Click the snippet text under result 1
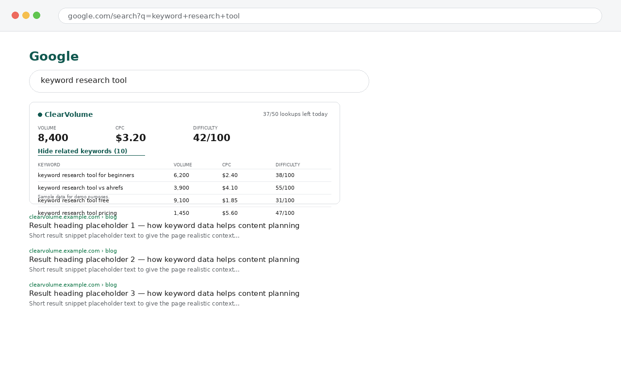Image resolution: width=621 pixels, height=388 pixels. click(134, 236)
